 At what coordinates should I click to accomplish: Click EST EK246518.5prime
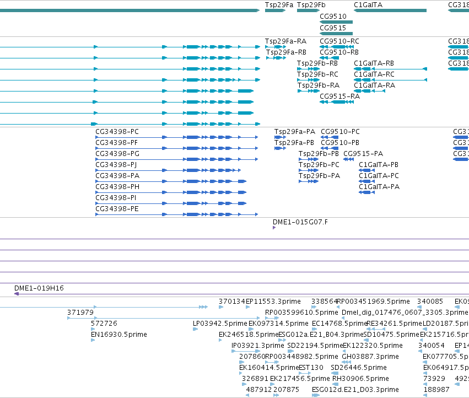[x=249, y=335]
